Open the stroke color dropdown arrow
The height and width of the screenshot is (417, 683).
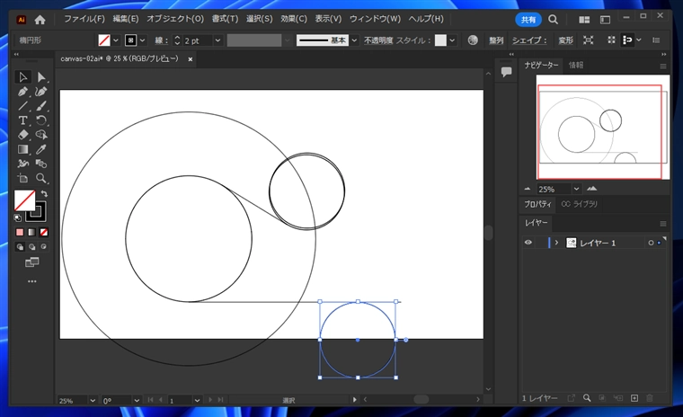click(142, 40)
